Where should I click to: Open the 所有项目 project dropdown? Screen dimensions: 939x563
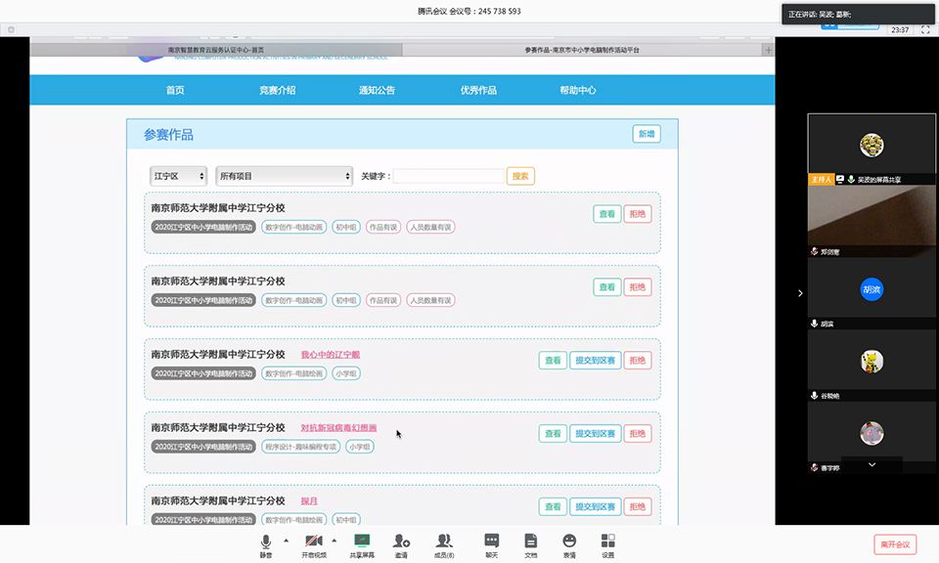284,176
